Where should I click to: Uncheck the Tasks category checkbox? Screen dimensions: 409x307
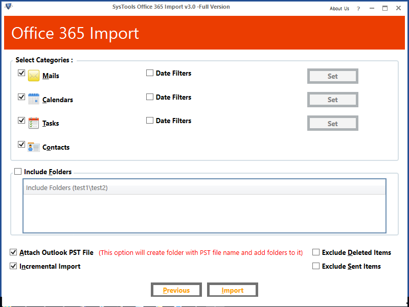coord(21,120)
